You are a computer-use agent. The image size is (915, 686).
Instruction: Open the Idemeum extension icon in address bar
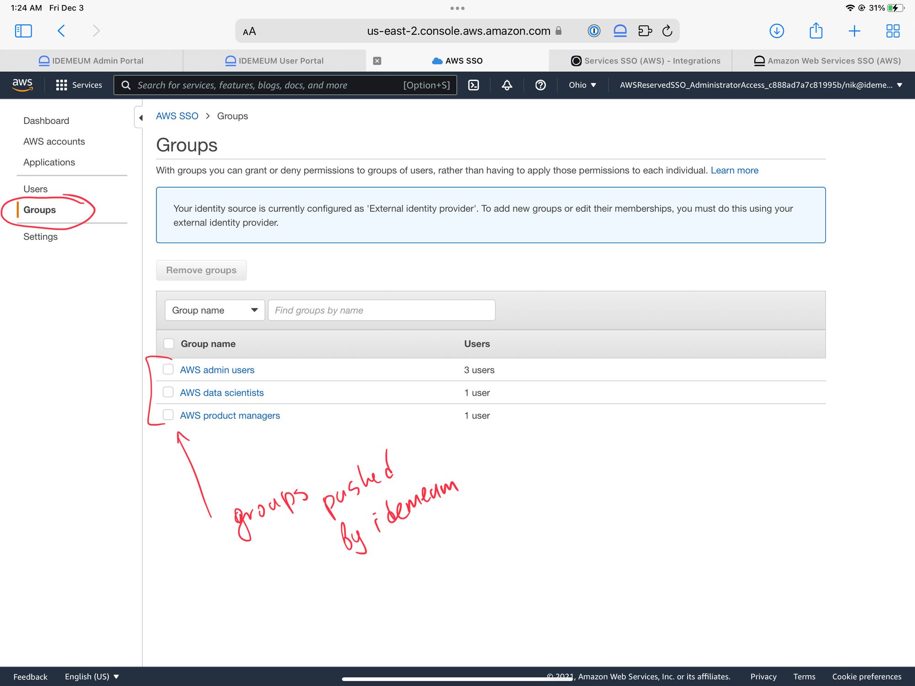click(620, 31)
